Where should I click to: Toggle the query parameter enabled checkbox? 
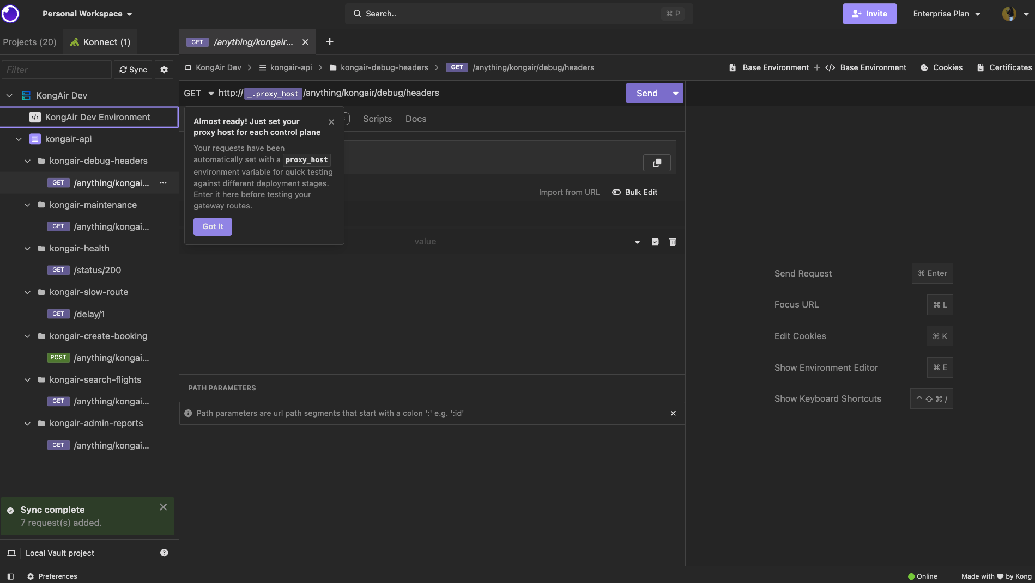click(655, 242)
